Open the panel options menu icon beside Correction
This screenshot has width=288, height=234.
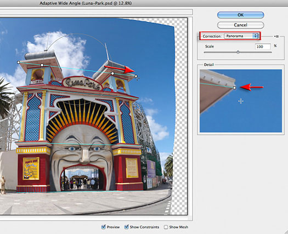pyautogui.click(x=276, y=36)
